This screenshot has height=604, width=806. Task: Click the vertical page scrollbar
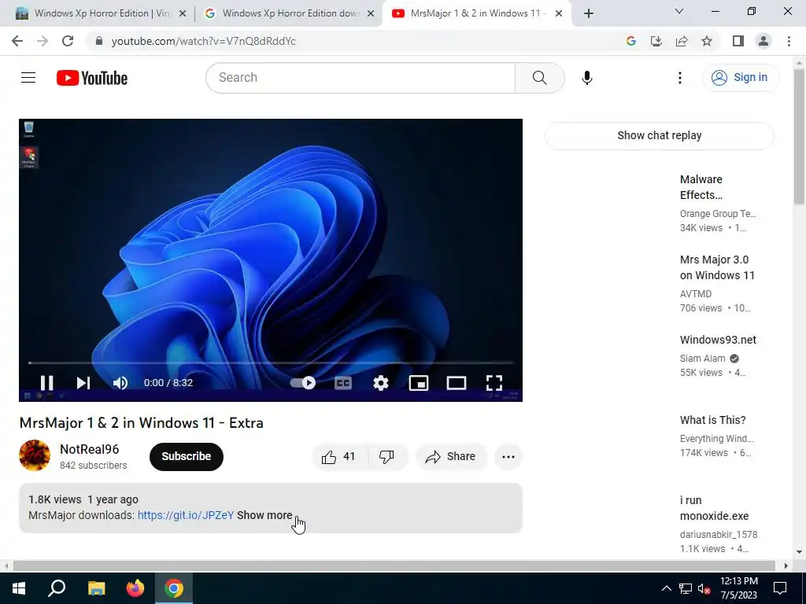click(x=799, y=137)
